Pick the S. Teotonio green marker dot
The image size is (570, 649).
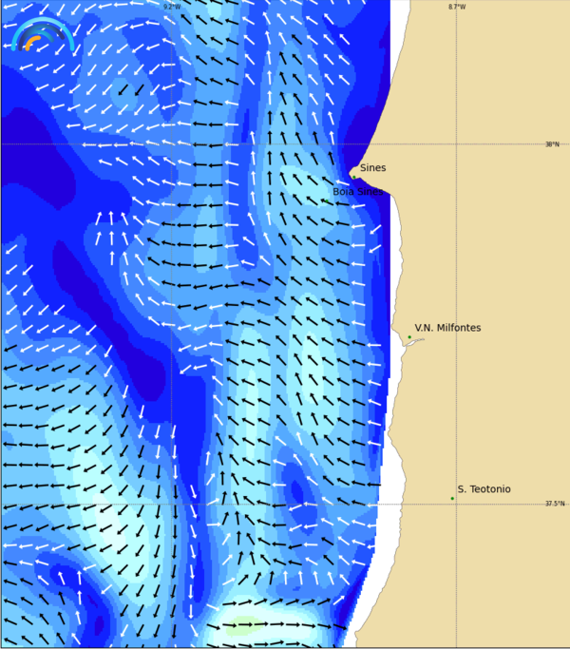pyautogui.click(x=452, y=498)
